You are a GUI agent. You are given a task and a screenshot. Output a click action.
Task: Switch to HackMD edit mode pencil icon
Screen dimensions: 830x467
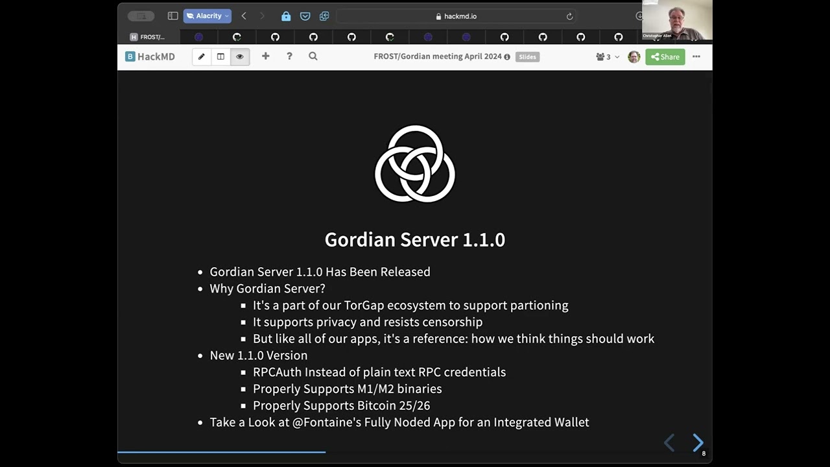(x=202, y=56)
